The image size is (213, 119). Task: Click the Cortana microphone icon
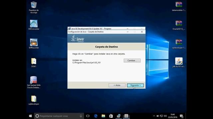(x=81, y=116)
